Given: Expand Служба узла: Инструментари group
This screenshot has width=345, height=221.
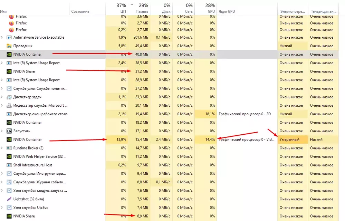Looking at the screenshot, I should point(2,174).
